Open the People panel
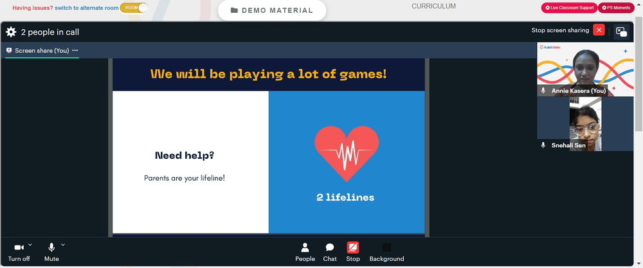The height and width of the screenshot is (268, 643). pos(305,252)
